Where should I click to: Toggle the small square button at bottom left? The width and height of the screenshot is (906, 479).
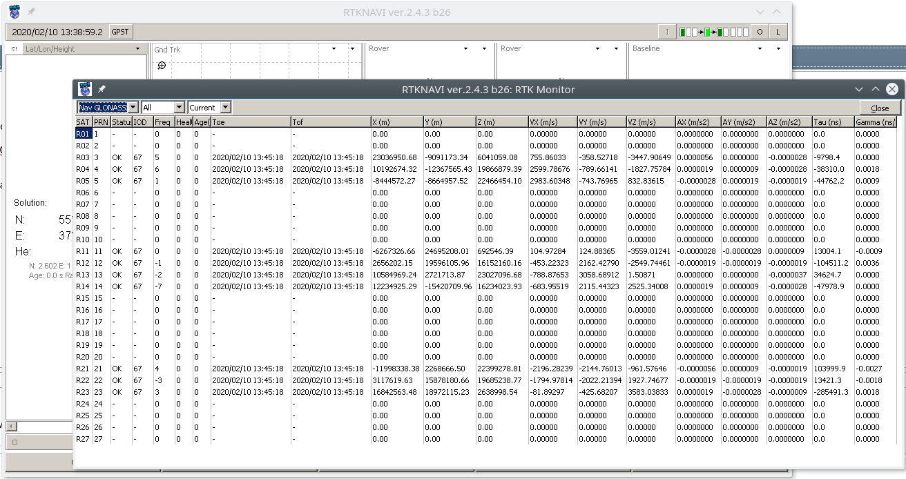[x=15, y=442]
